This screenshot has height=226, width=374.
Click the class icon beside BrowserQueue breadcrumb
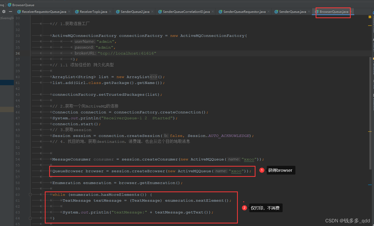tap(9, 5)
